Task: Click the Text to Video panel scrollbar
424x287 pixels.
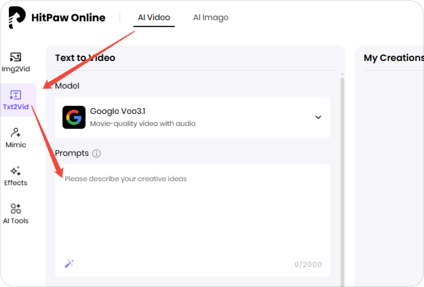Action: click(x=342, y=179)
